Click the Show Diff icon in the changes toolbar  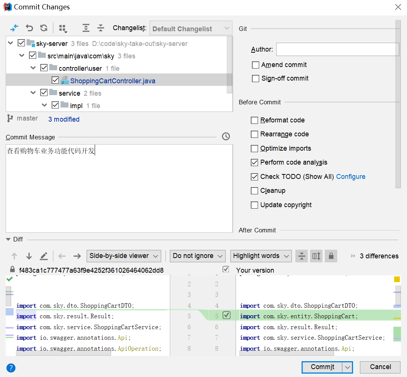[14, 28]
